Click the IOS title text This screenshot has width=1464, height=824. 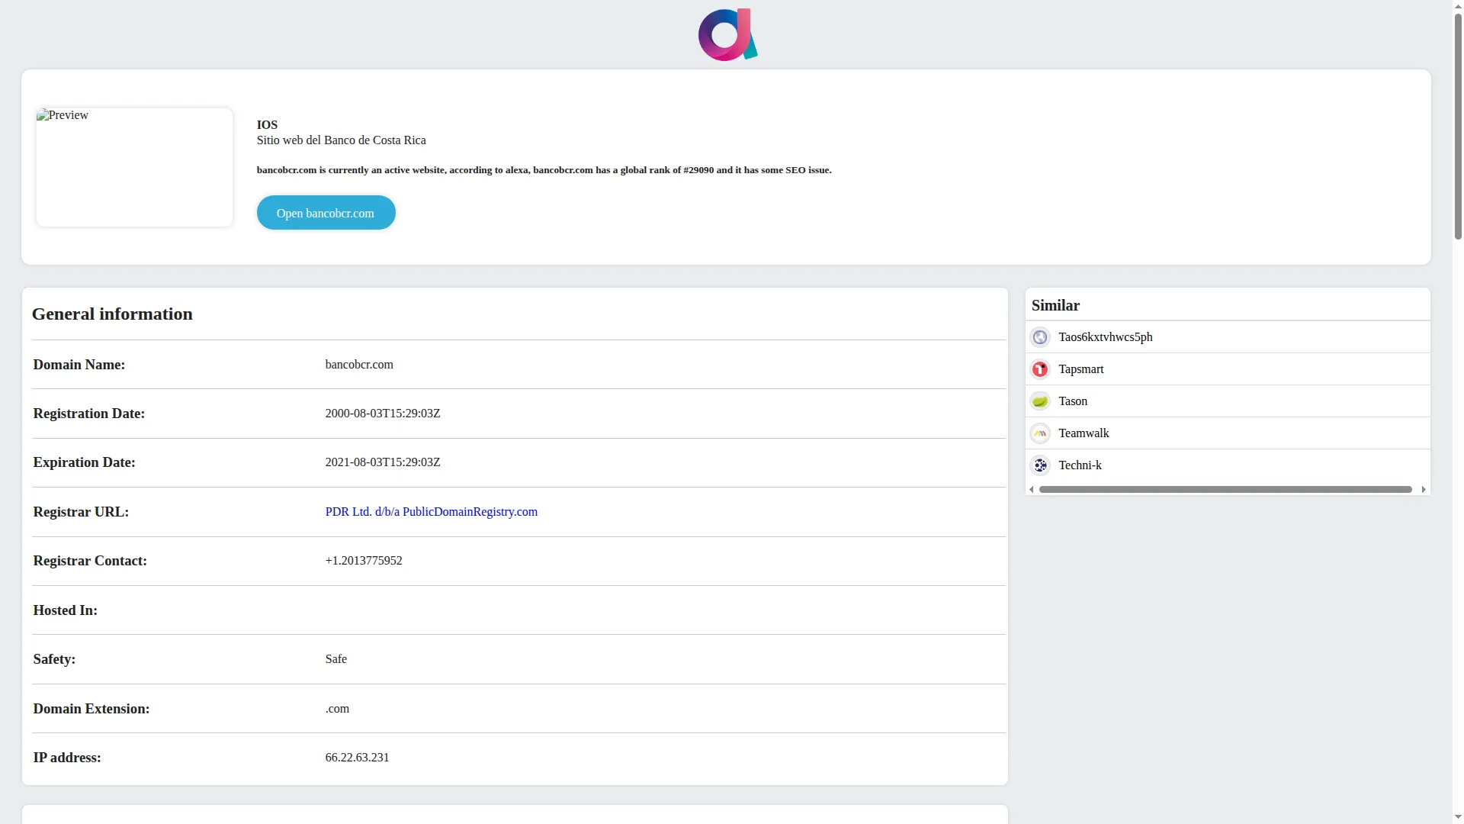point(267,125)
